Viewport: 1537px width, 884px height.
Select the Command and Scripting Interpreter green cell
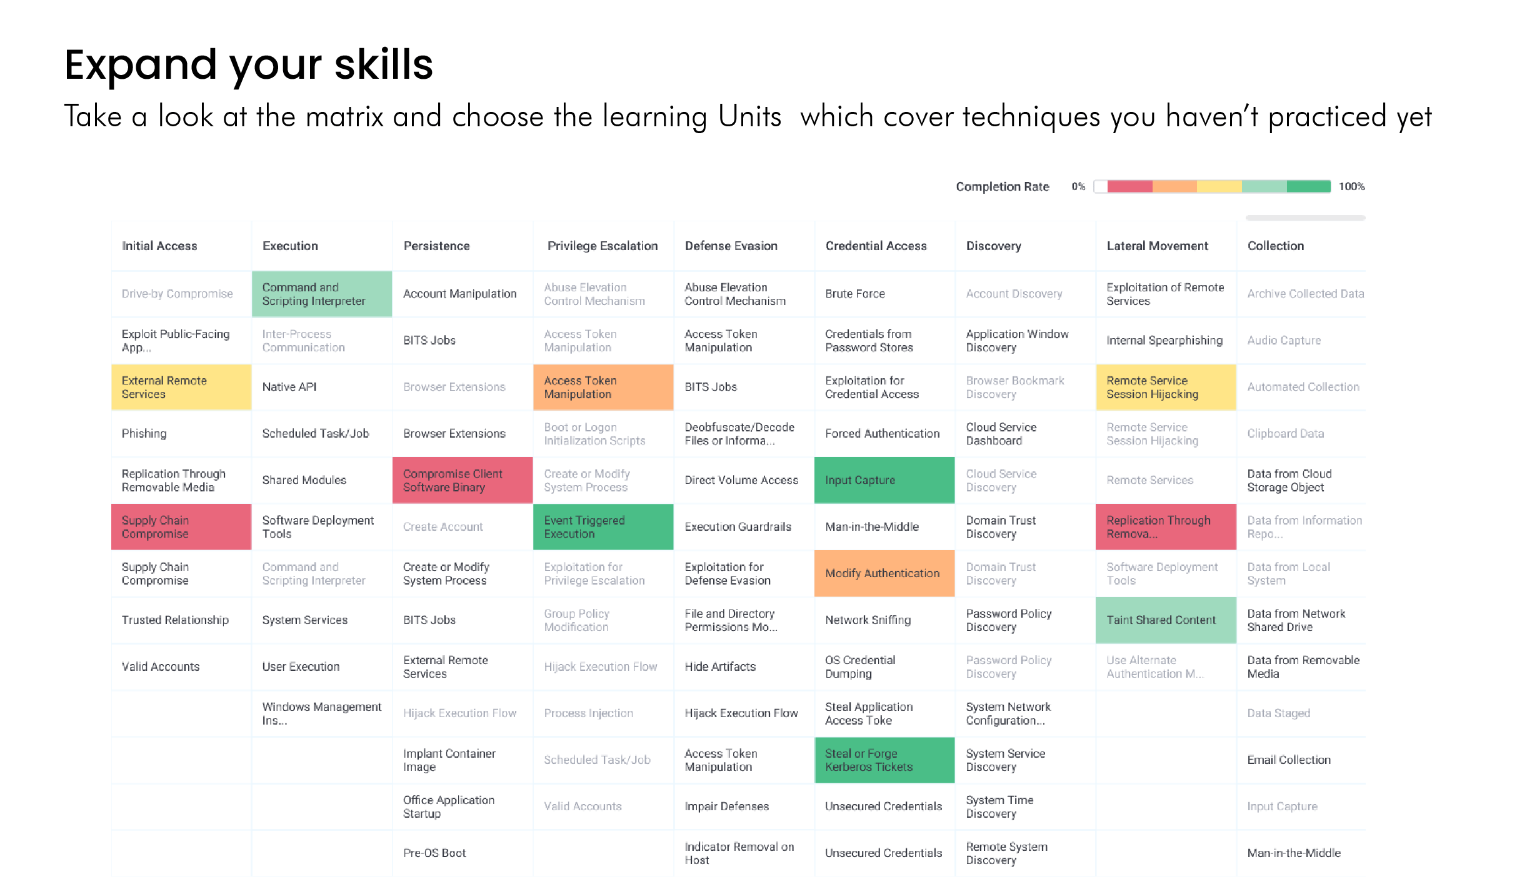click(x=322, y=294)
